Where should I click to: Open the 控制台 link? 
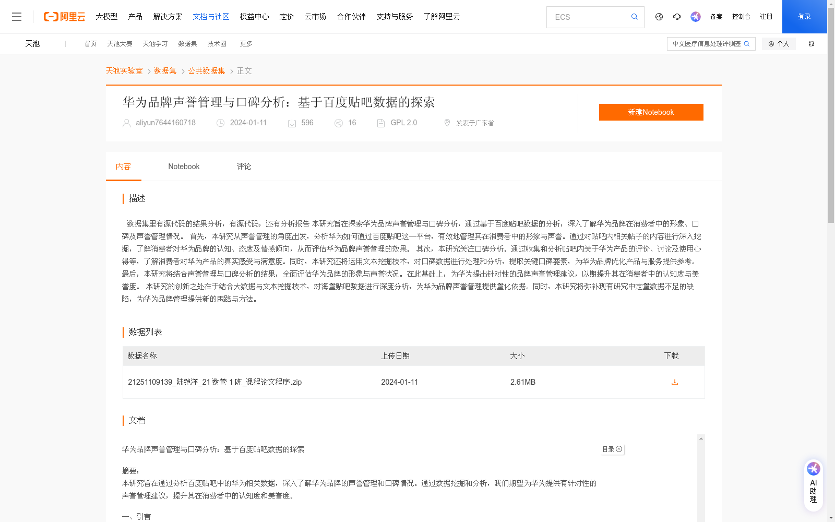click(x=741, y=17)
